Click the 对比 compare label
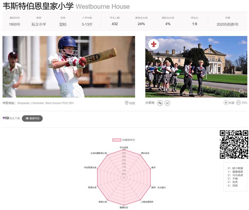This screenshot has height=210, width=249. click(244, 103)
